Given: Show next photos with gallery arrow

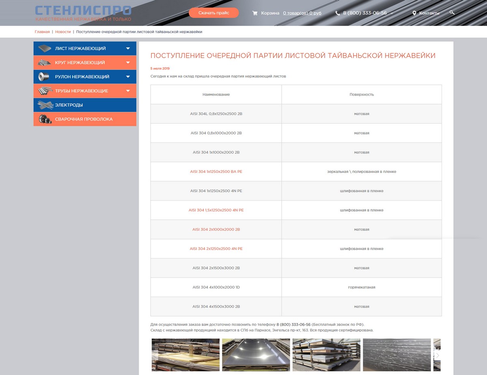Looking at the screenshot, I should 437,355.
